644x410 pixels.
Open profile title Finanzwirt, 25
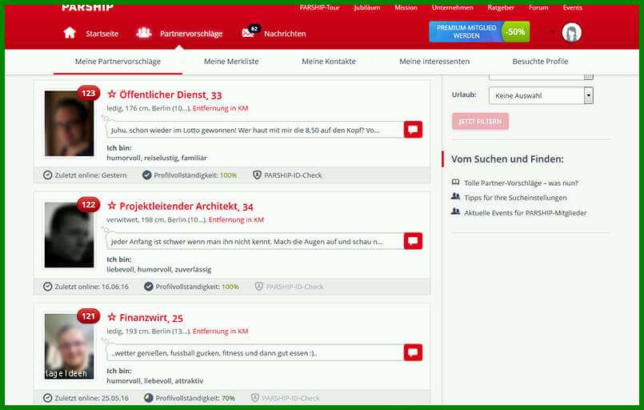click(x=151, y=318)
